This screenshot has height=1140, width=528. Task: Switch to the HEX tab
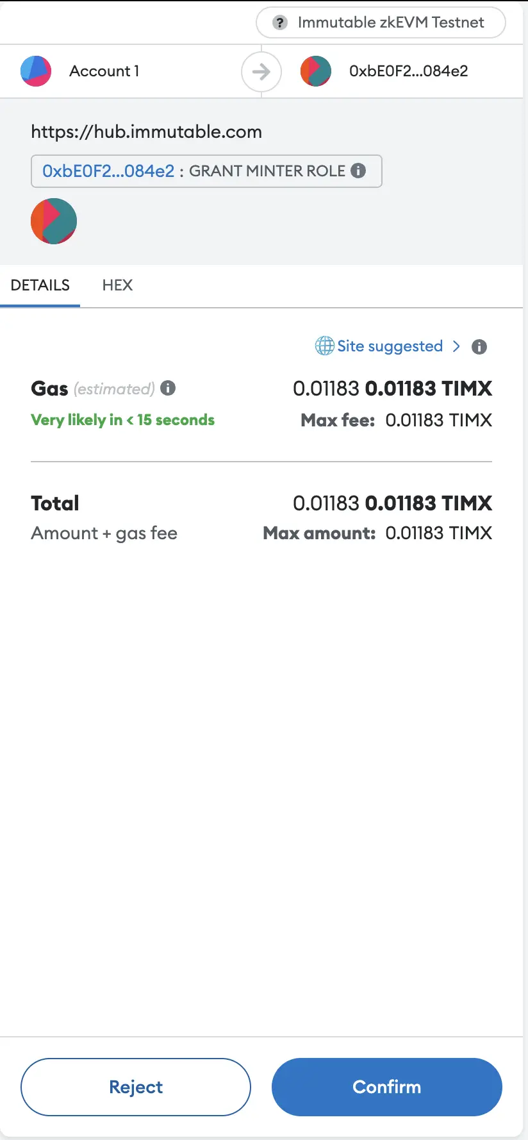pos(117,285)
